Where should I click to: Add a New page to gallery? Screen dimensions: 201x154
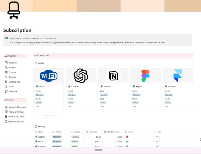[x=49, y=115]
